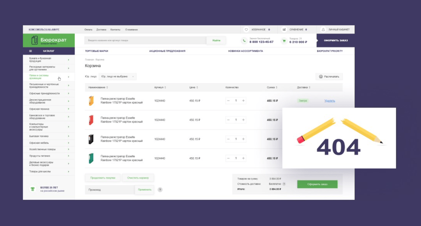Open the comparison chart icon

click(x=284, y=29)
